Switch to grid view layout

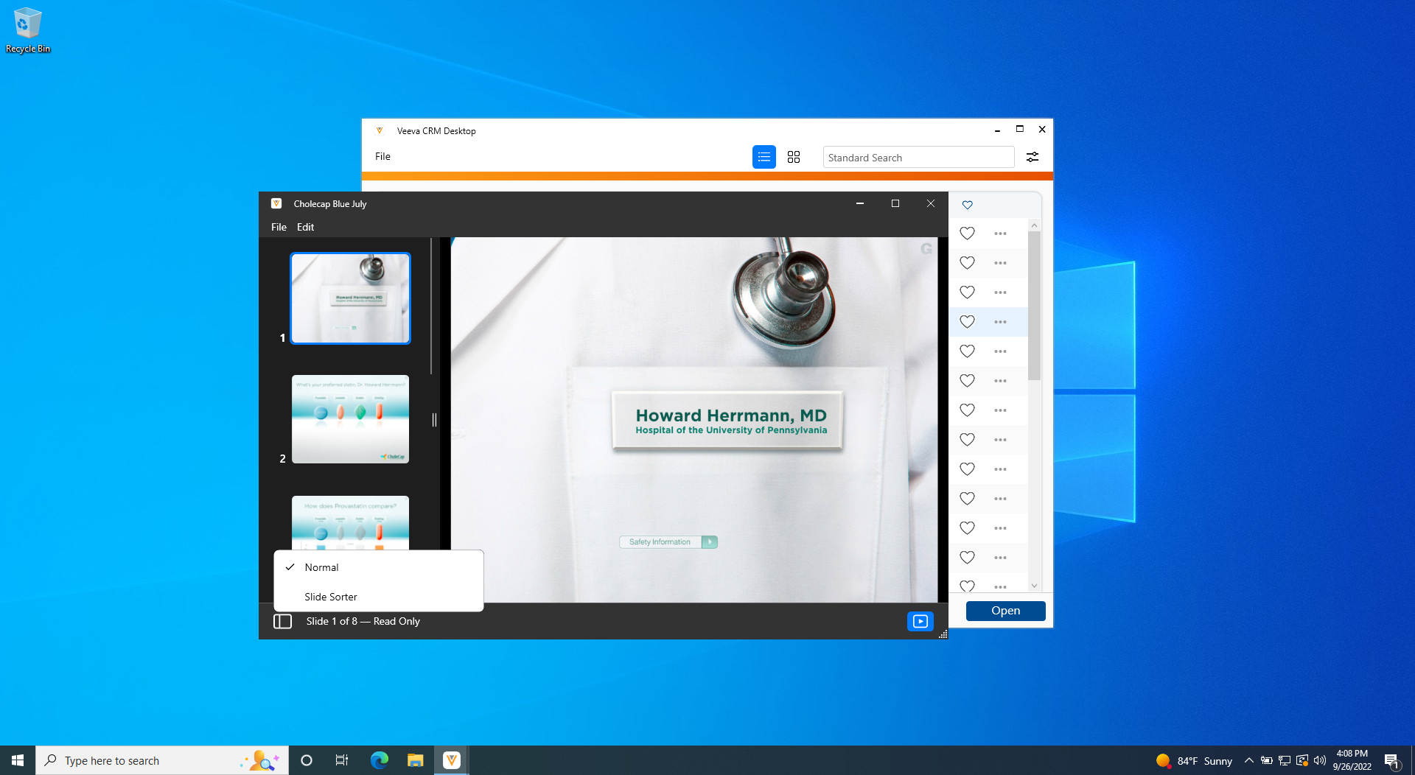793,157
